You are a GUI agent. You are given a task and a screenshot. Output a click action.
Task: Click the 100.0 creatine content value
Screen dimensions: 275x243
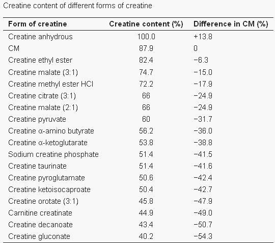pos(146,37)
